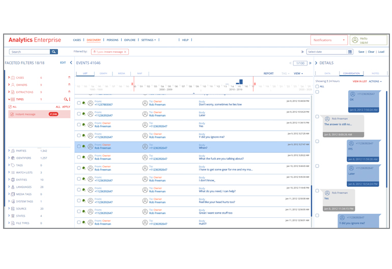Select checkbox for the 'Later' message row
This screenshot has width=392, height=269.
pyautogui.click(x=79, y=114)
